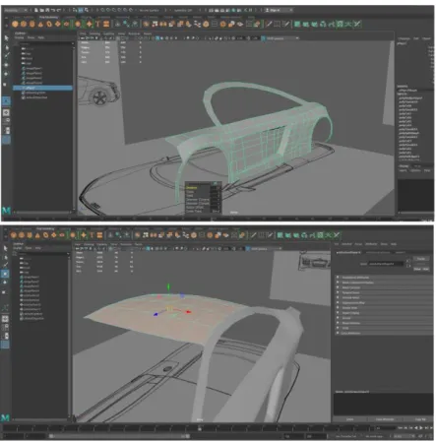
Task: Click Copy Tab button
Action: pyautogui.click(x=420, y=419)
